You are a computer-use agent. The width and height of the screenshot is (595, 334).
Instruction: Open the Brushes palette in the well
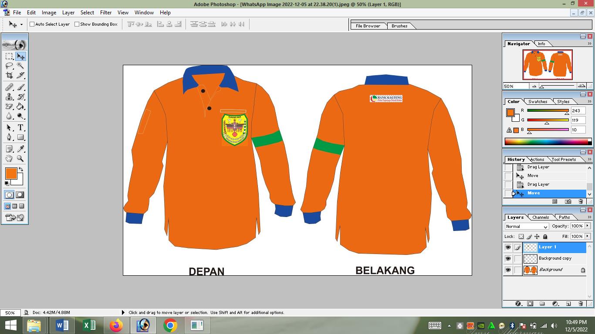399,26
